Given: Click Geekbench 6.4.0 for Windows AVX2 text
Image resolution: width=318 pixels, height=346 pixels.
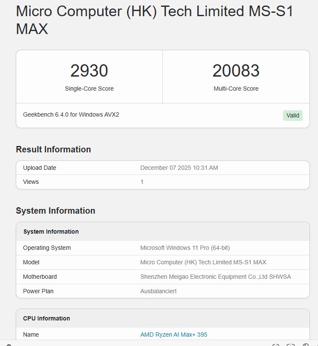Looking at the screenshot, I should 71,115.
